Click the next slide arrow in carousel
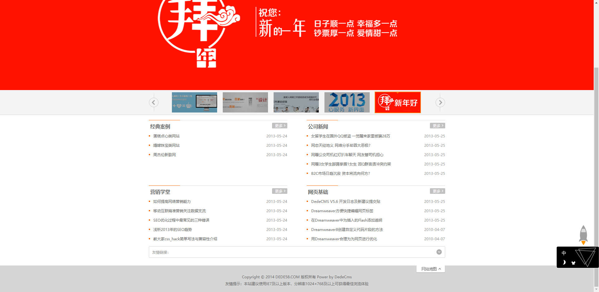Screen dimensions: 599x292 [x=440, y=103]
